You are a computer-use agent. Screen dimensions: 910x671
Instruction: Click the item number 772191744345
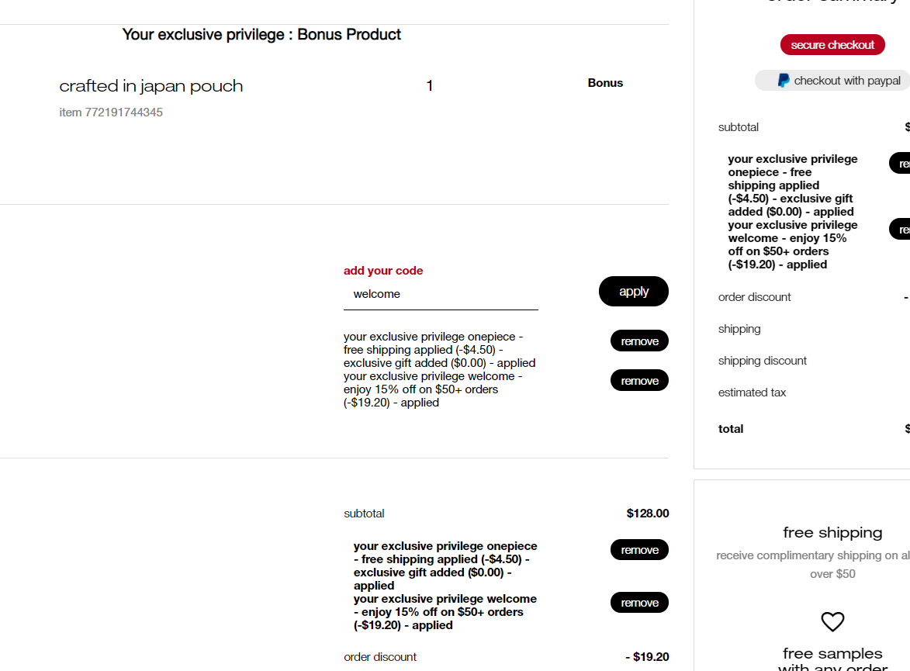tap(111, 112)
